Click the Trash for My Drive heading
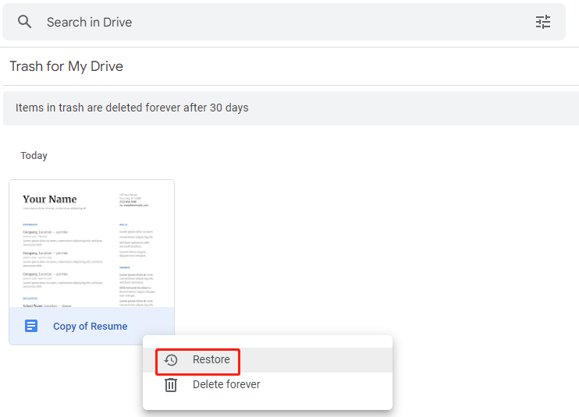The height and width of the screenshot is (417, 579). pos(66,66)
